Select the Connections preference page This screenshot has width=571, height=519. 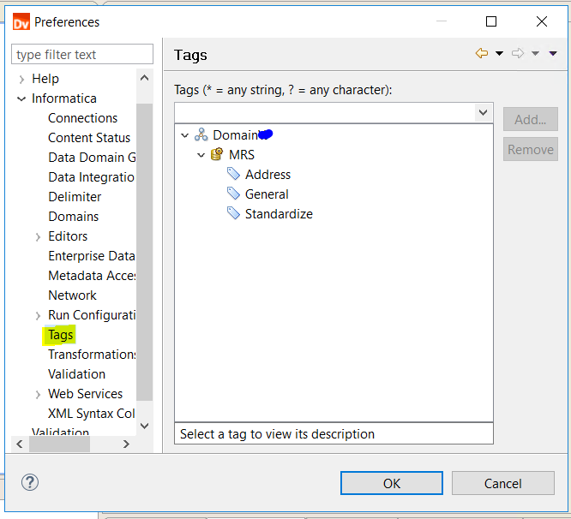(82, 118)
